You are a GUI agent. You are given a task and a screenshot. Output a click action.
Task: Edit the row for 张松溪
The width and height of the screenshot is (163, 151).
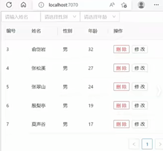pyautogui.click(x=140, y=68)
